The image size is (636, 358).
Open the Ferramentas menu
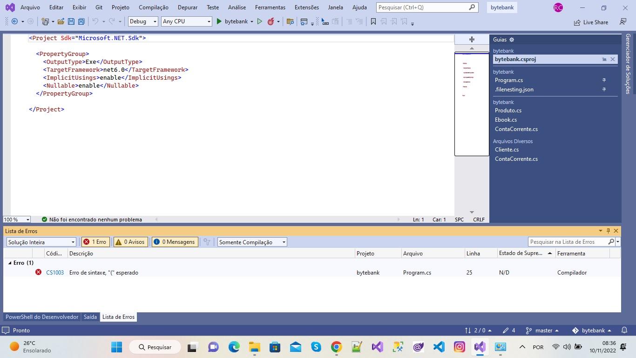pos(270,7)
